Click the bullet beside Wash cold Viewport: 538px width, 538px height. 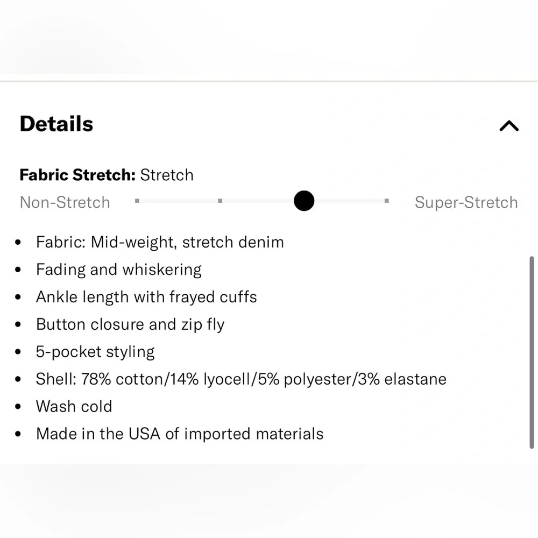18,407
